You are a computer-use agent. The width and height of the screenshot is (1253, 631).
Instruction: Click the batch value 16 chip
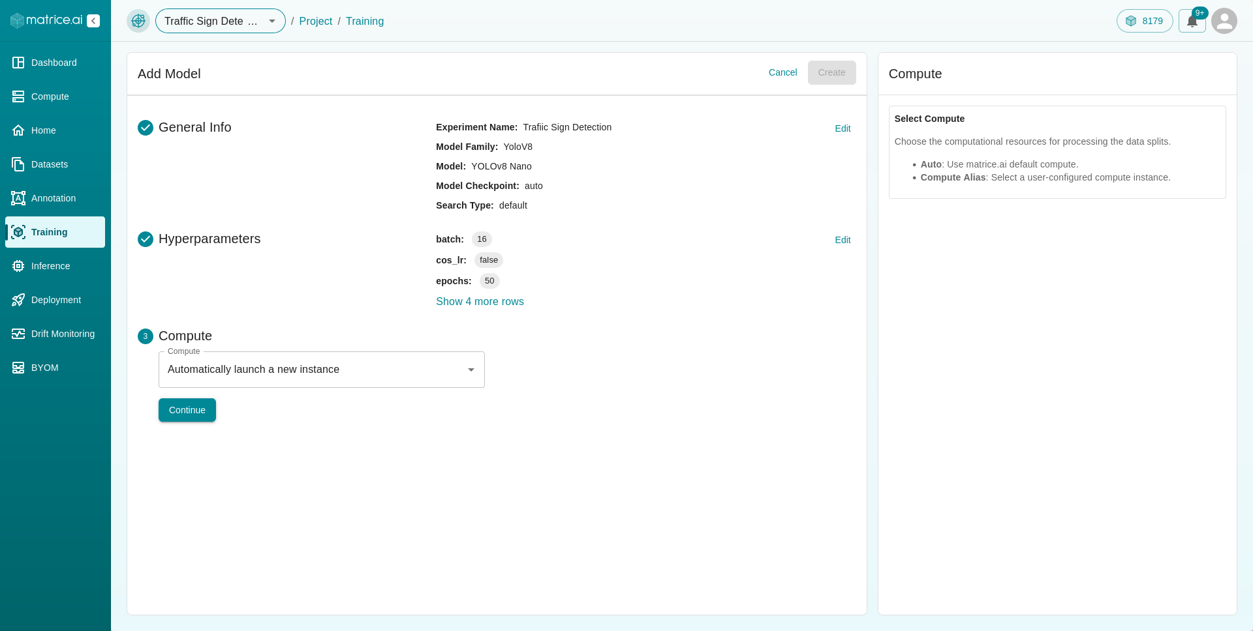click(482, 239)
